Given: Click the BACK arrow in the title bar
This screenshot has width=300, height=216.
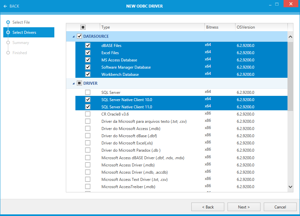Looking at the screenshot, I should 5,6.
